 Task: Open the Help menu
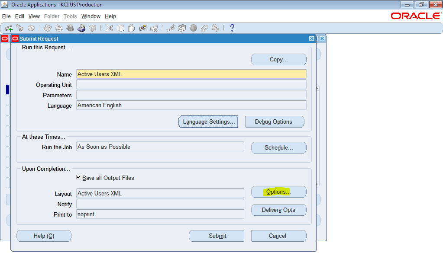tap(110, 16)
